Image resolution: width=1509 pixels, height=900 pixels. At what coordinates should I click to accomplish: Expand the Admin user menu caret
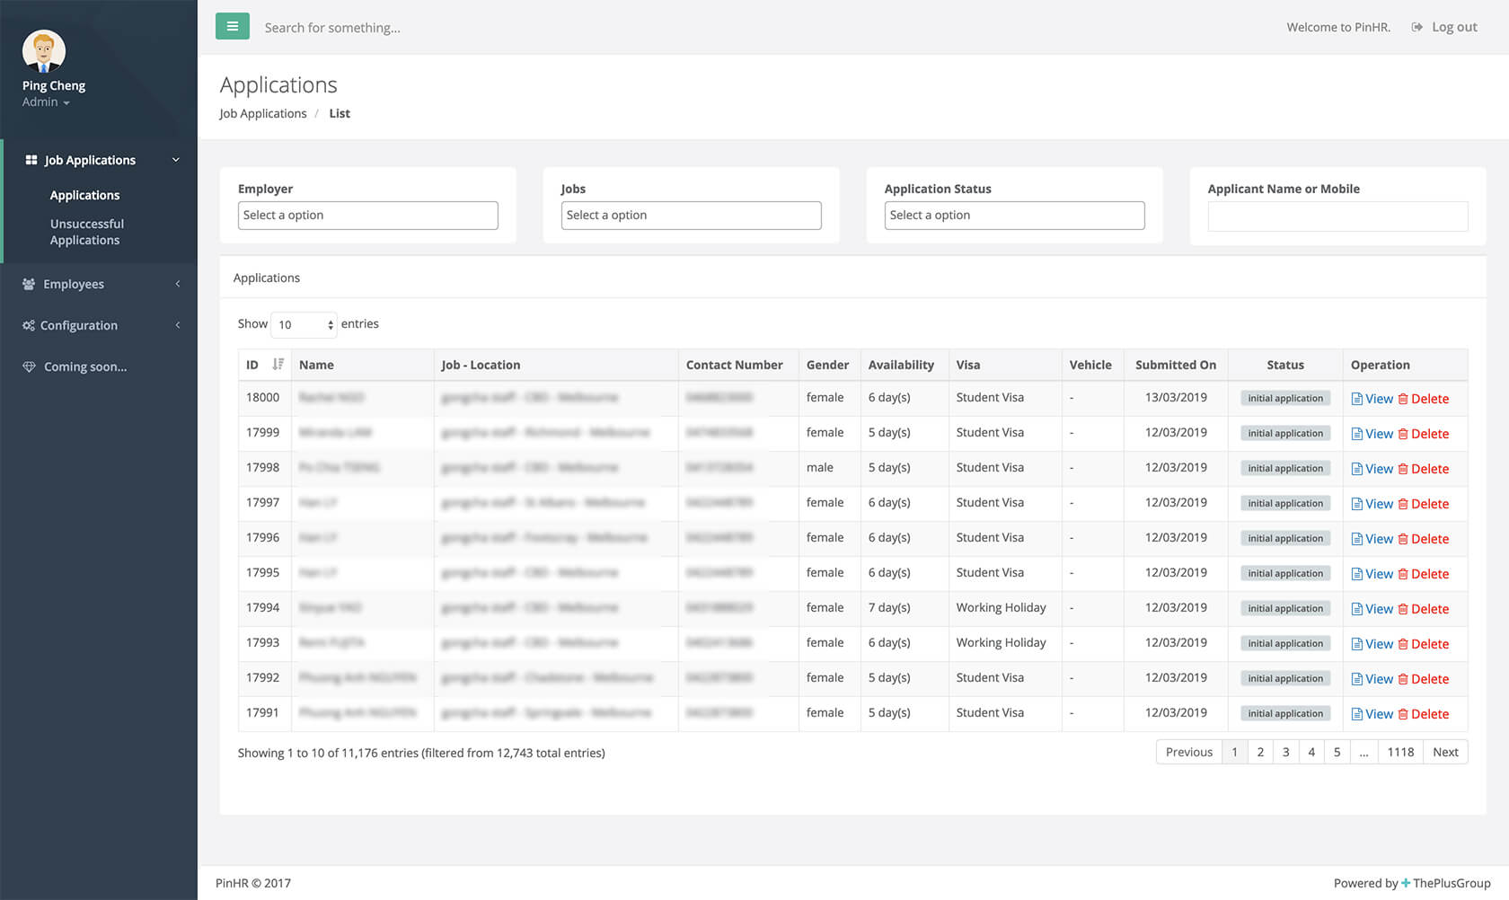[x=66, y=103]
